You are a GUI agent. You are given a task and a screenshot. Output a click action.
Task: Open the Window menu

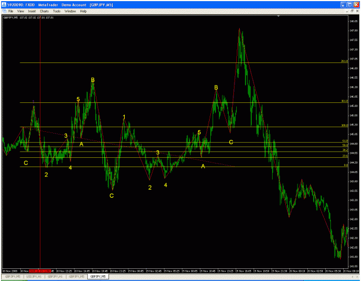70,11
